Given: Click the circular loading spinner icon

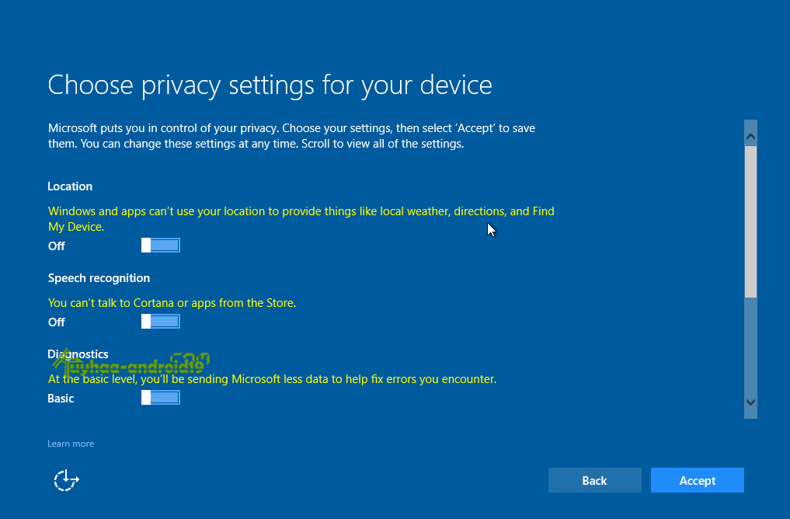Looking at the screenshot, I should click(x=66, y=480).
